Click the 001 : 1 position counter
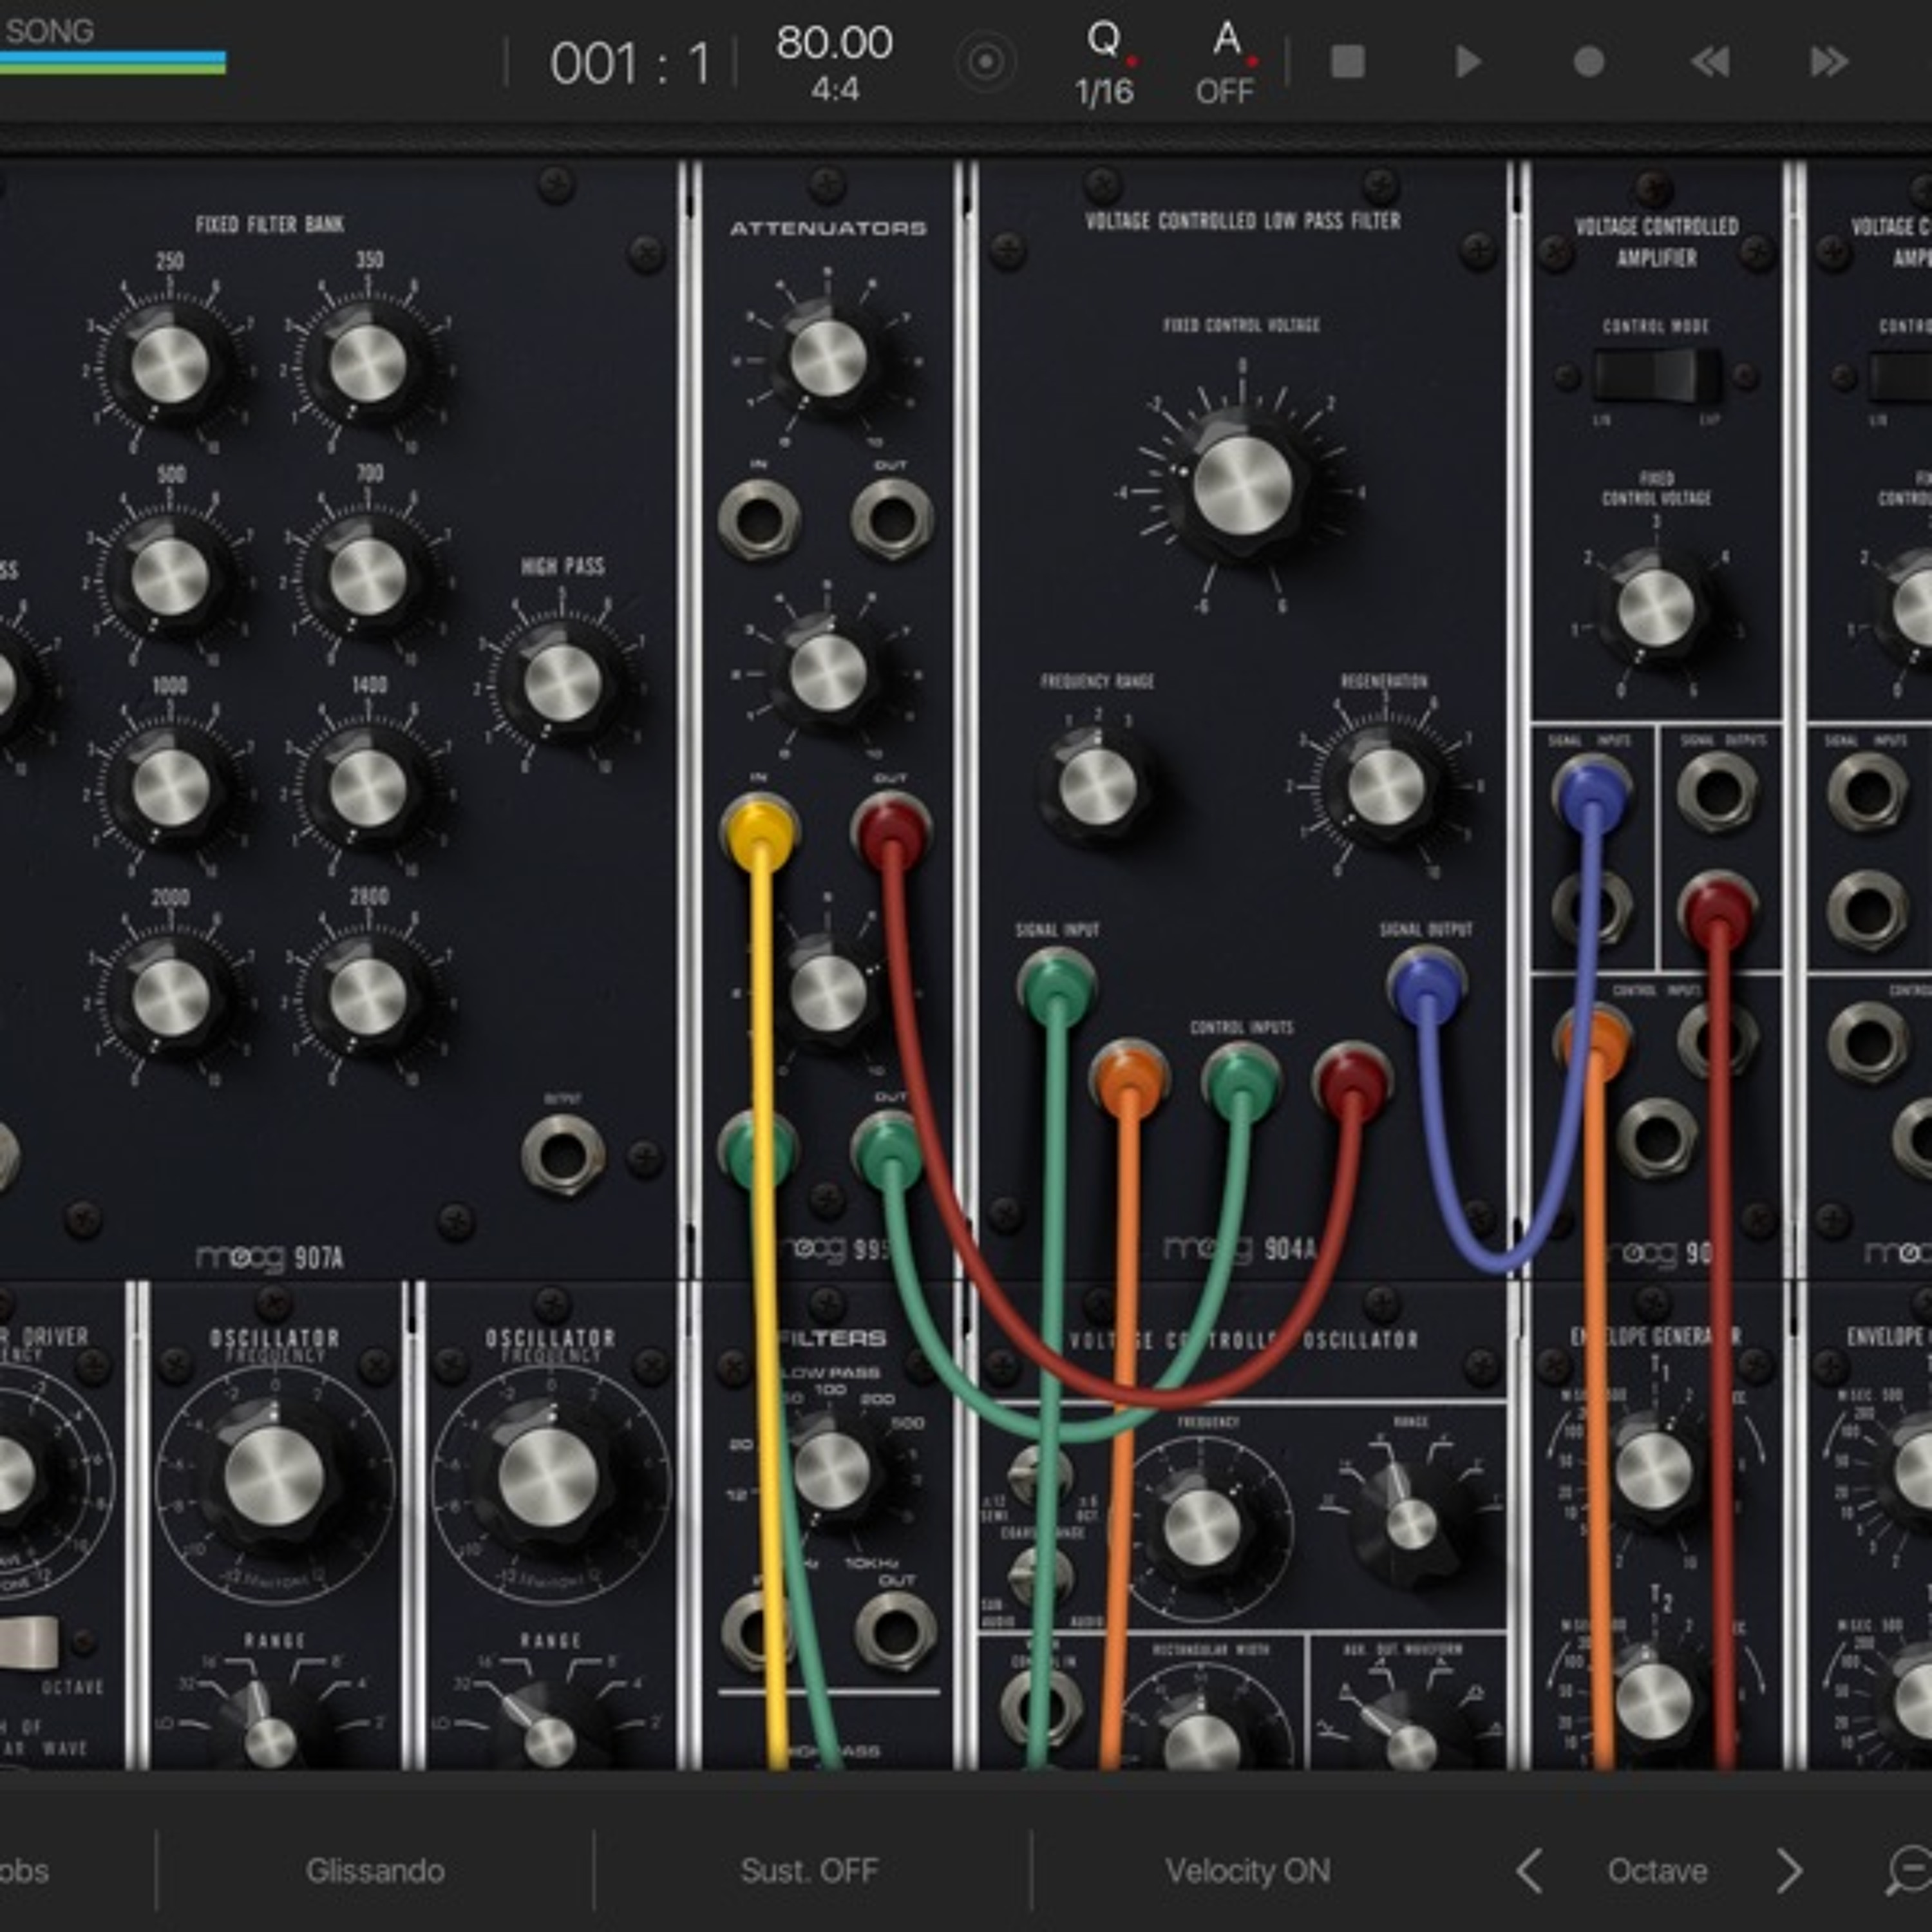 click(x=630, y=65)
